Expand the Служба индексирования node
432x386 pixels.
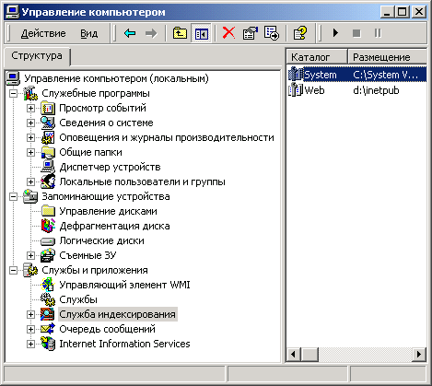(30, 314)
